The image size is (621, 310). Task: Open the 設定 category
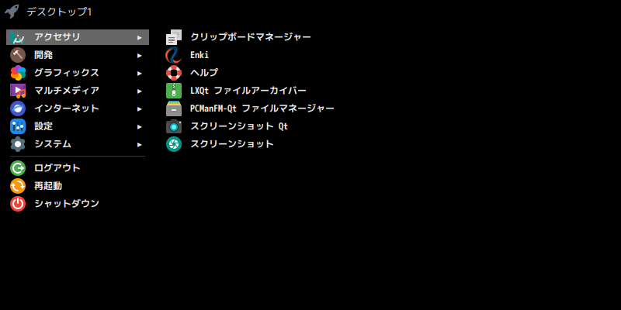tap(78, 126)
